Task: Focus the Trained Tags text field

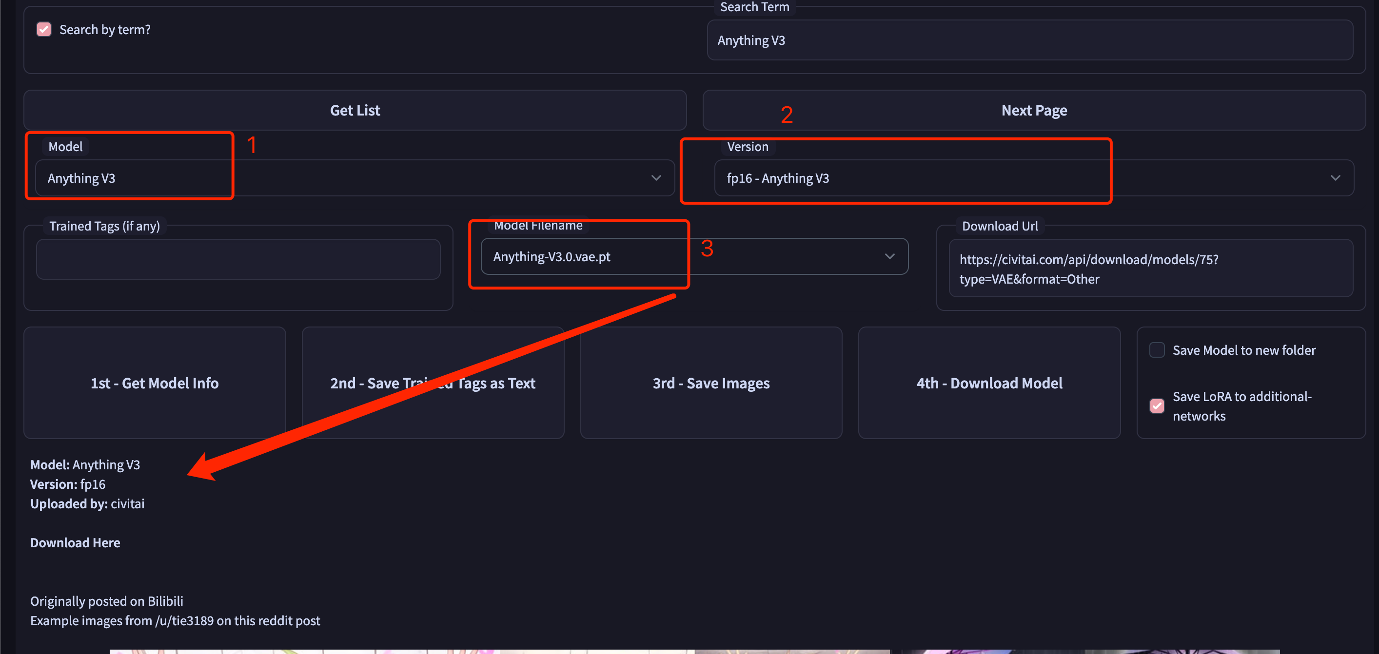Action: click(238, 259)
